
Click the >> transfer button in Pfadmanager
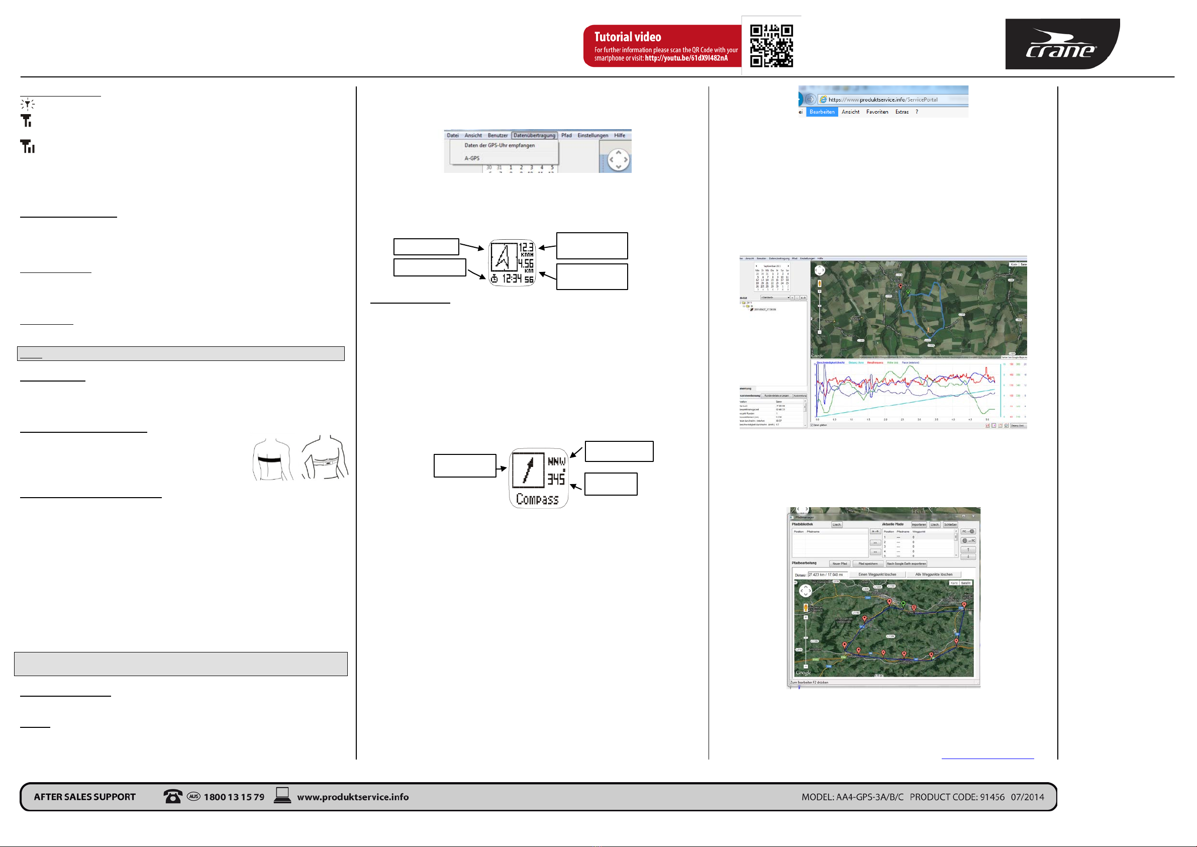pos(876,543)
